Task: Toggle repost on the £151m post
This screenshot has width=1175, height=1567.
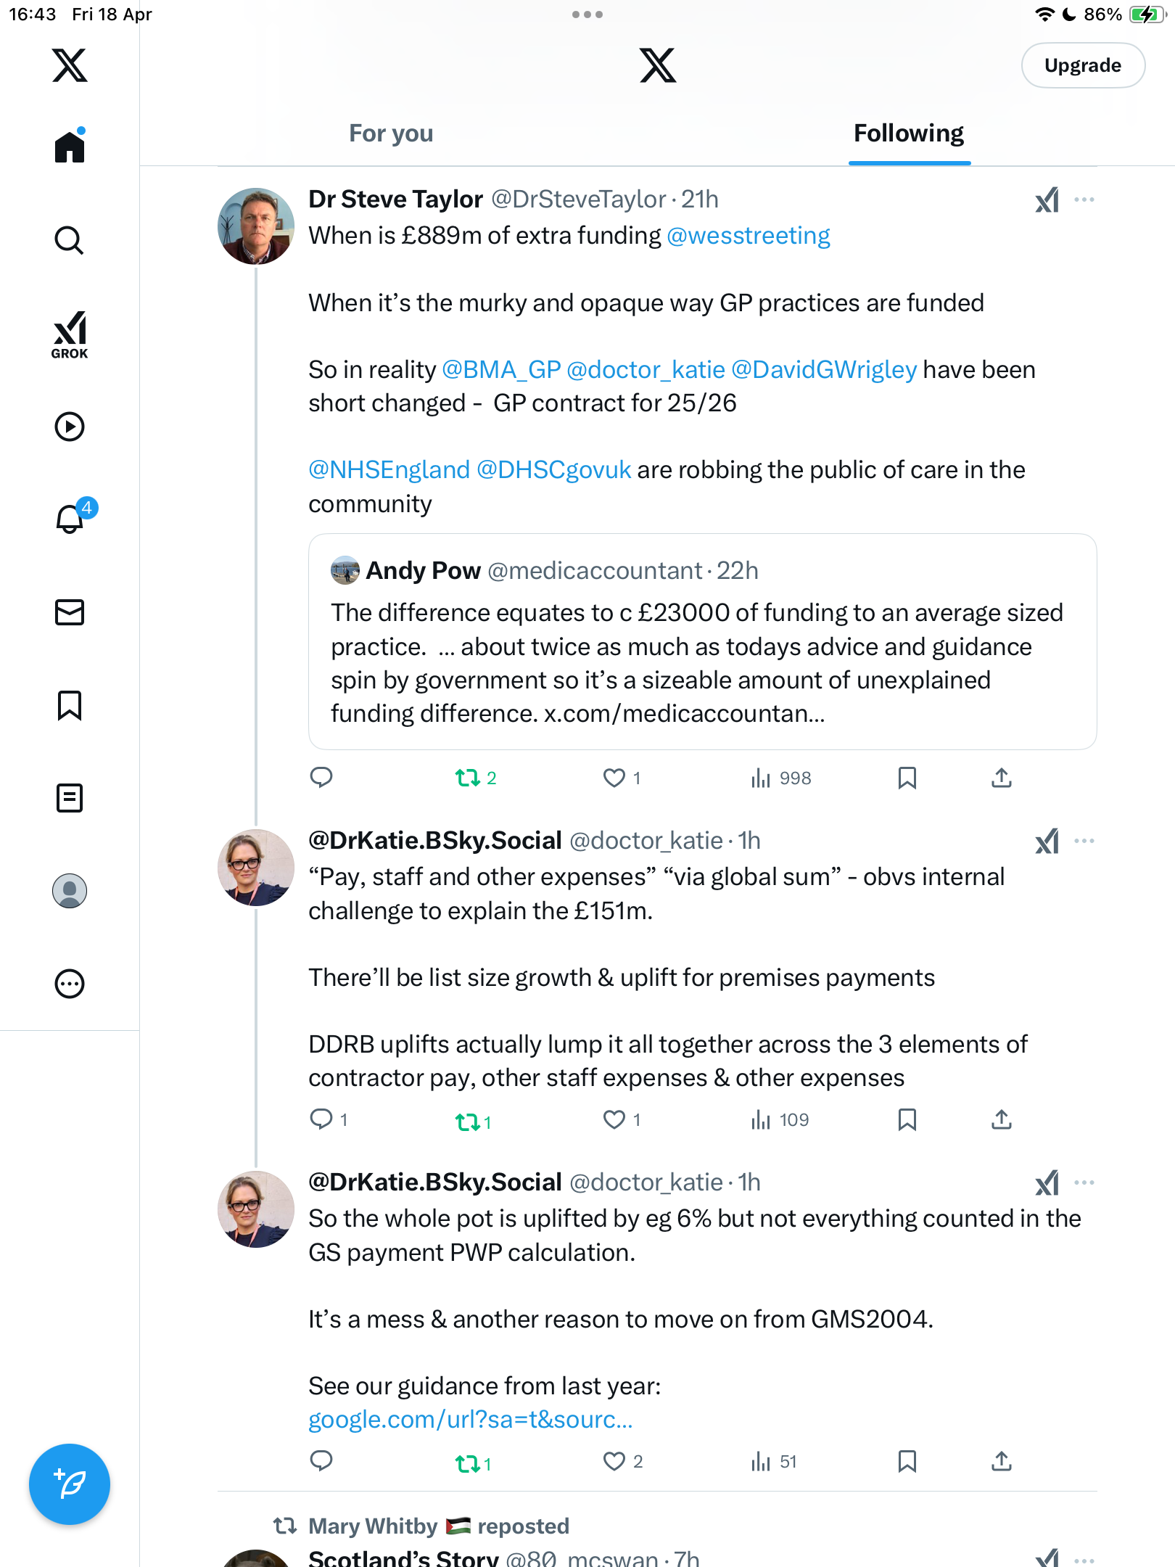Action: (473, 1122)
